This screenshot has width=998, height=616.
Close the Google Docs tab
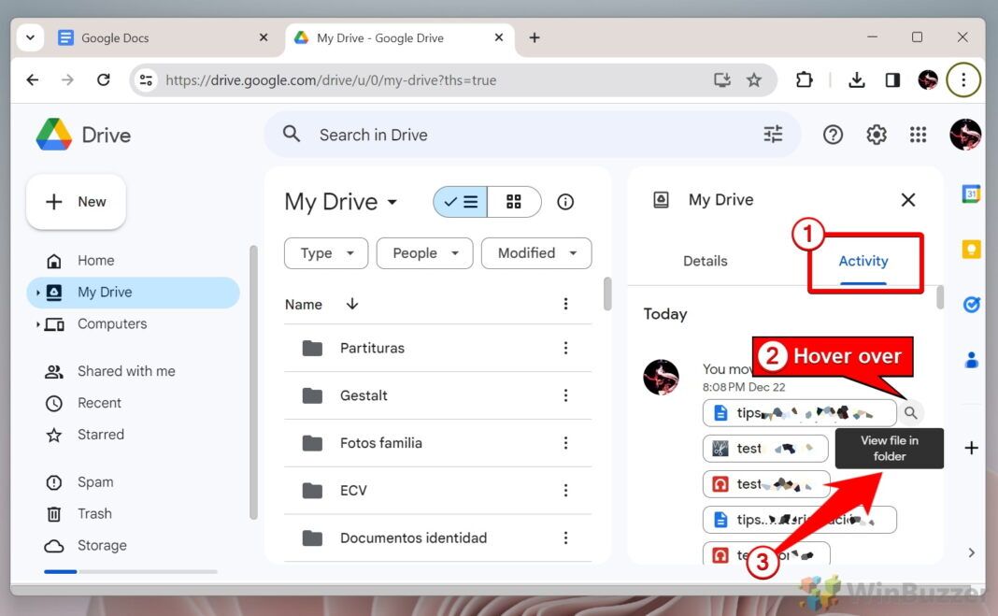coord(264,38)
